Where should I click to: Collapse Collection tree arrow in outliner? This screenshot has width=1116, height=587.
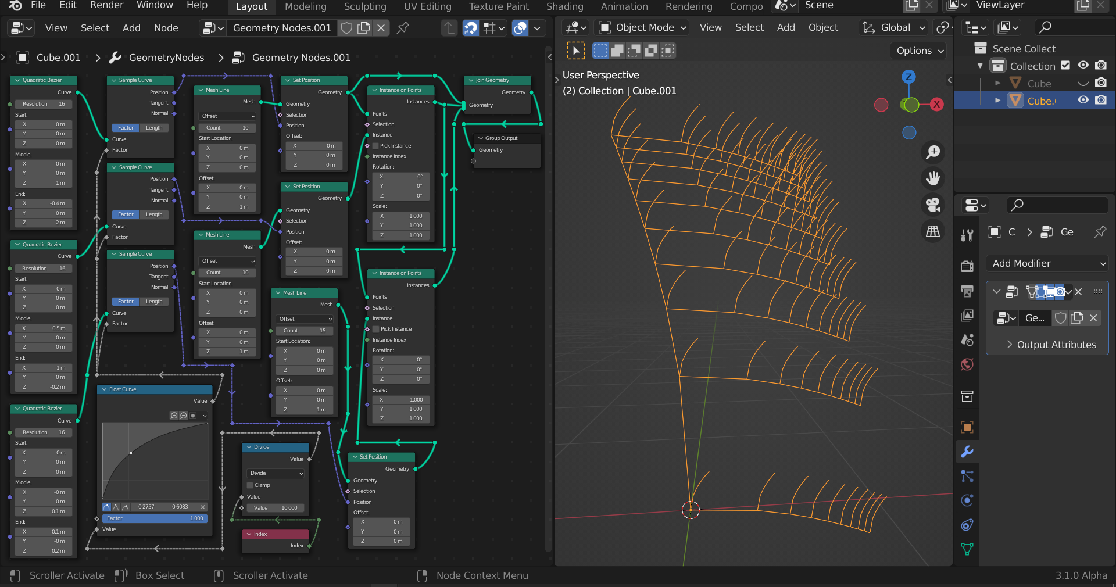[x=980, y=66]
